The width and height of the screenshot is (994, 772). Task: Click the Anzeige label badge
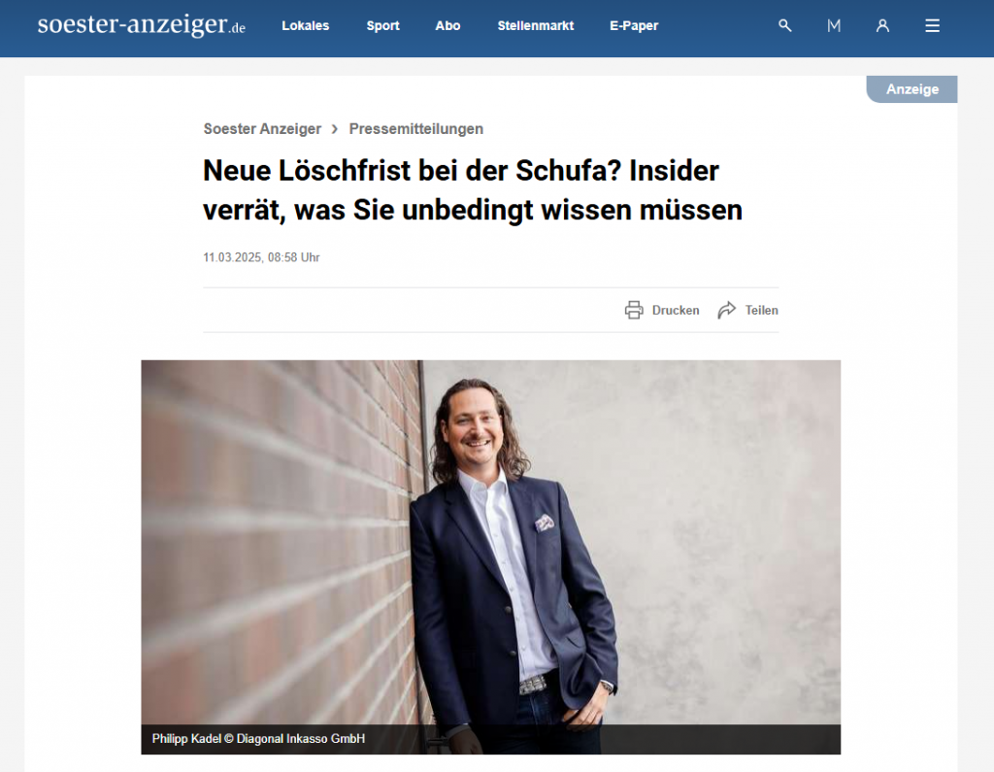tap(912, 89)
